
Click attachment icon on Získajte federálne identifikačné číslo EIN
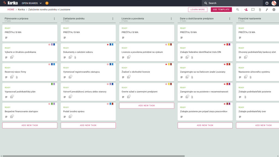point(192,58)
